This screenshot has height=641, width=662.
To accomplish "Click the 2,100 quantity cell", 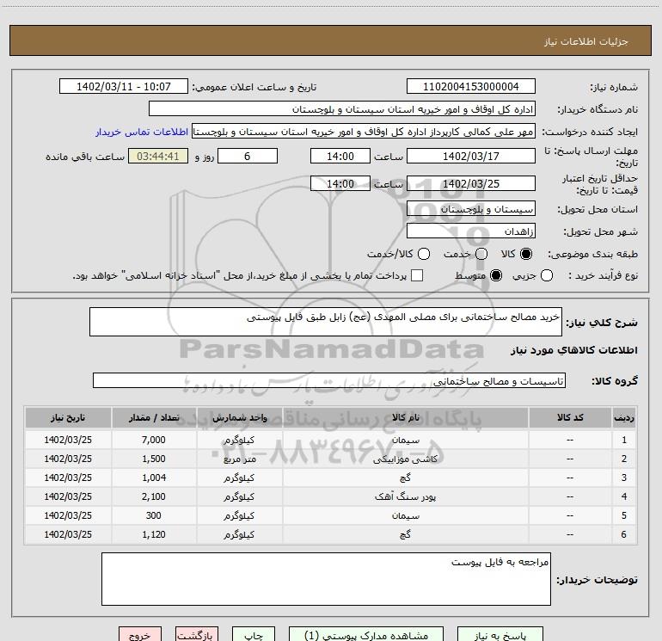I will click(x=154, y=497).
